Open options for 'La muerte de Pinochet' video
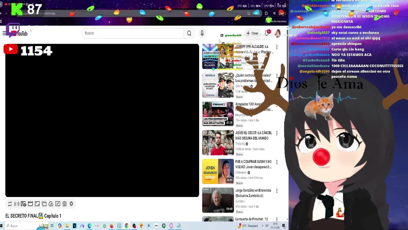The height and width of the screenshot is (230, 408). [x=277, y=219]
